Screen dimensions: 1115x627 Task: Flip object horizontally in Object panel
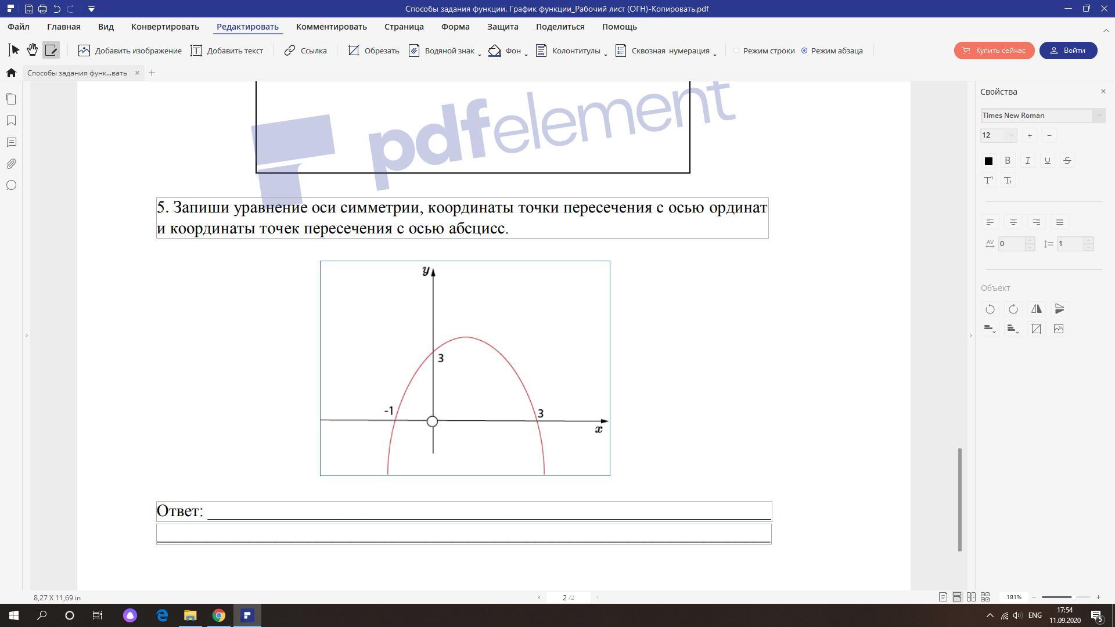[x=1037, y=309]
